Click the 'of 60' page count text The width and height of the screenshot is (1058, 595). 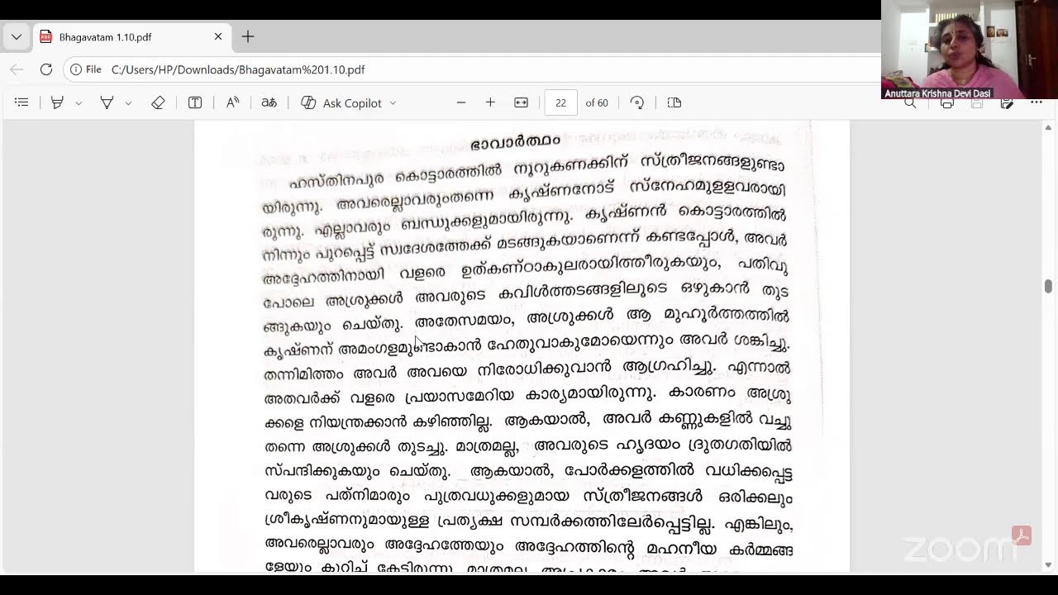tap(597, 103)
